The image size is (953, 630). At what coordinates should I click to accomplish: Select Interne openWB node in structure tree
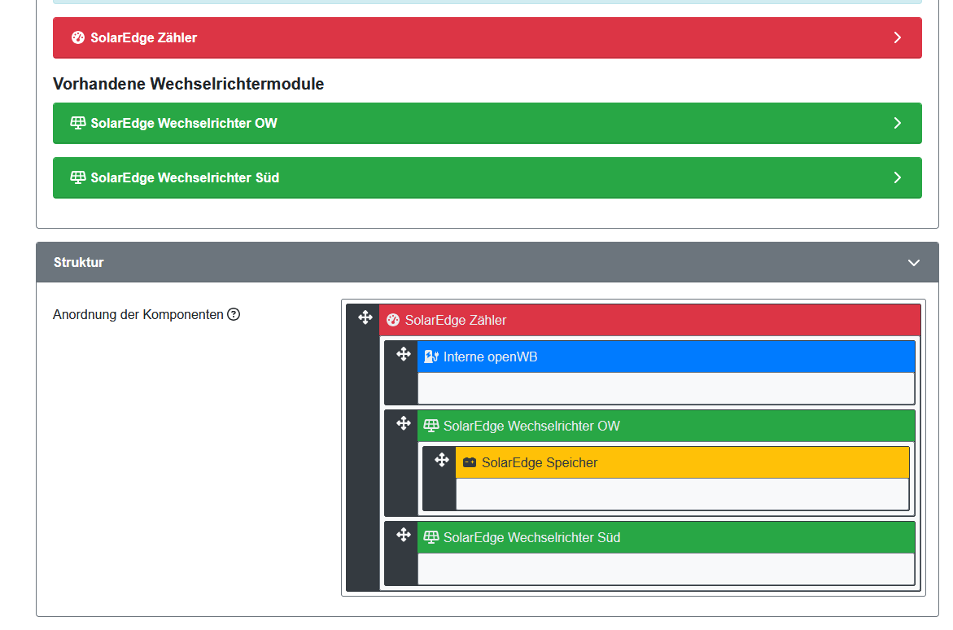[x=667, y=357]
